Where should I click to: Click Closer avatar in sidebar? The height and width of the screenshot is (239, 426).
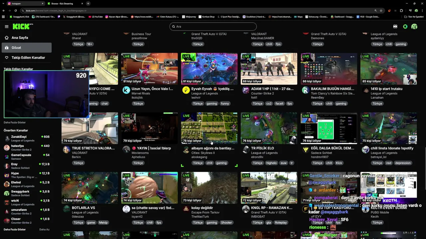pyautogui.click(x=7, y=221)
